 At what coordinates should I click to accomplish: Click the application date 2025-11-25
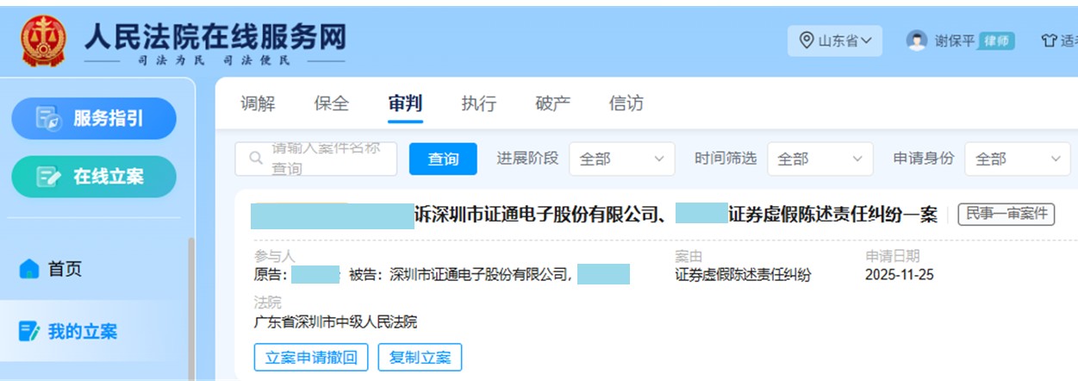tap(900, 276)
